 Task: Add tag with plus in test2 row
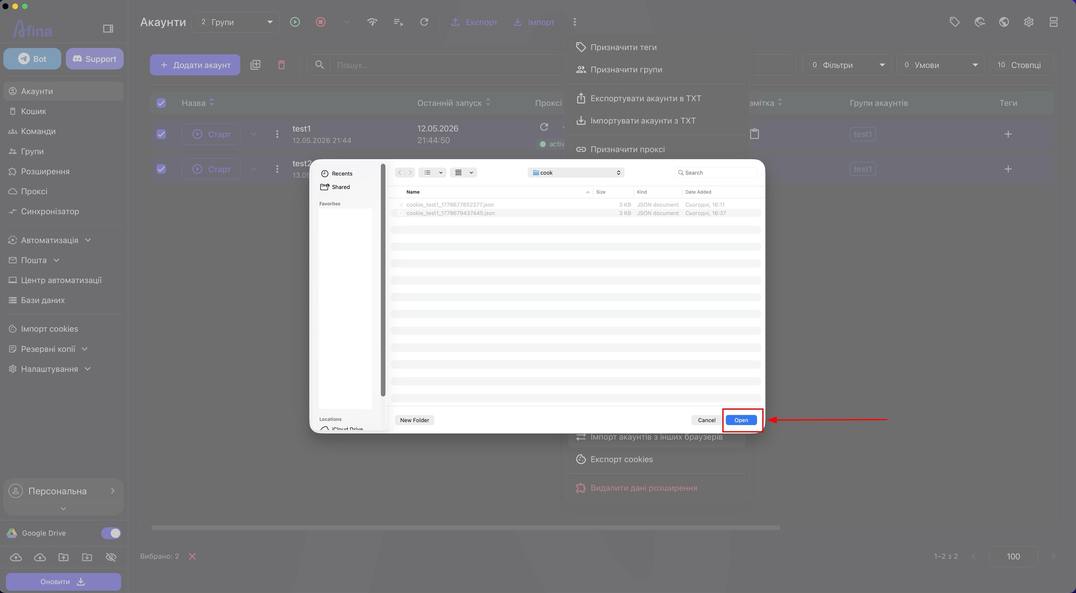(x=1008, y=169)
